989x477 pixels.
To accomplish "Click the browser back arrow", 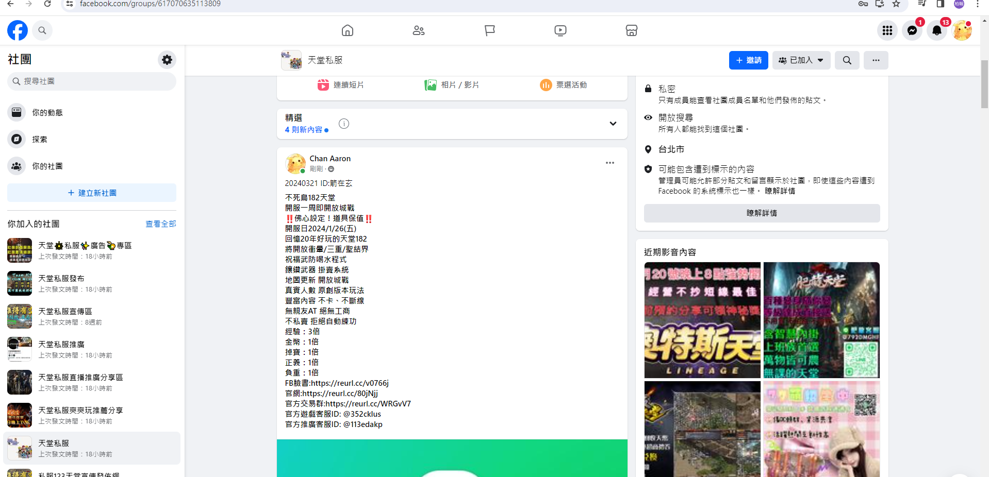I will tap(10, 4).
